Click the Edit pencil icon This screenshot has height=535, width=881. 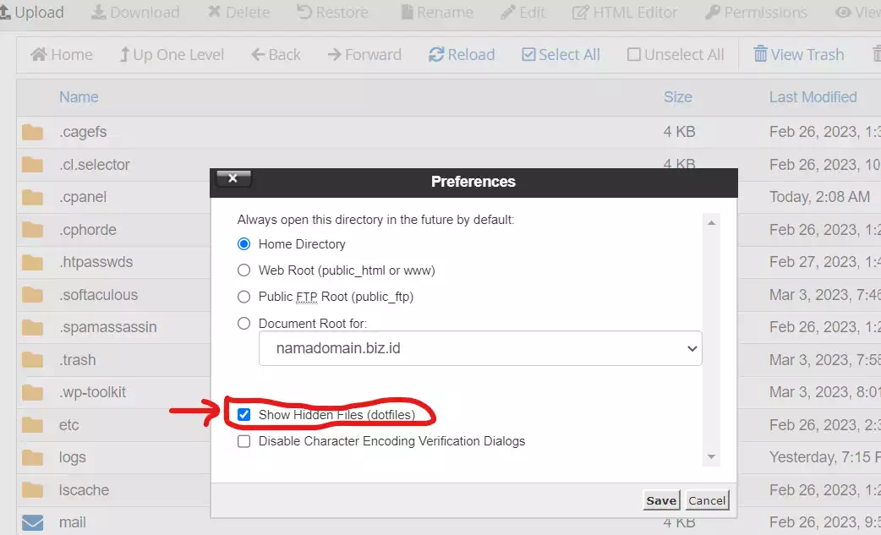click(x=508, y=13)
